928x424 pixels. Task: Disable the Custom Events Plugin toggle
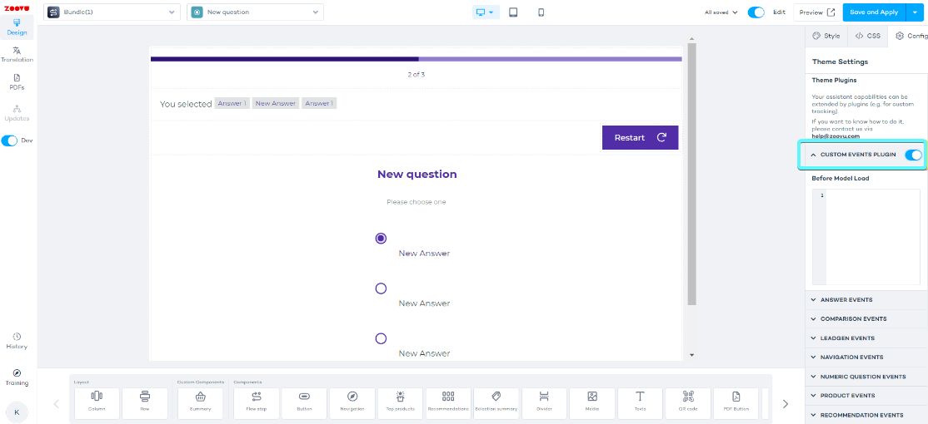913,155
